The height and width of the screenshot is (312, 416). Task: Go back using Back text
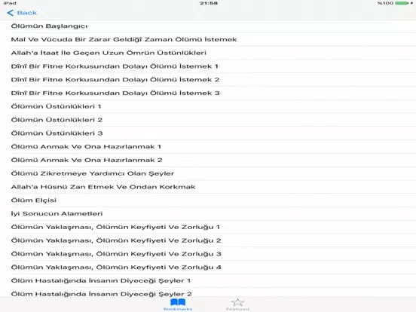27,13
